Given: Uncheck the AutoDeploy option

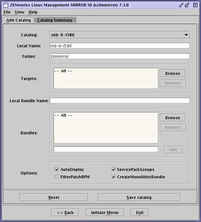Looking at the screenshot, I should 57,170.
